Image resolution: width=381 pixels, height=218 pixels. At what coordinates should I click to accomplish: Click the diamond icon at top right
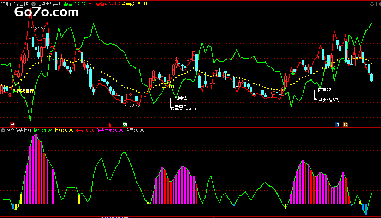coord(372,4)
